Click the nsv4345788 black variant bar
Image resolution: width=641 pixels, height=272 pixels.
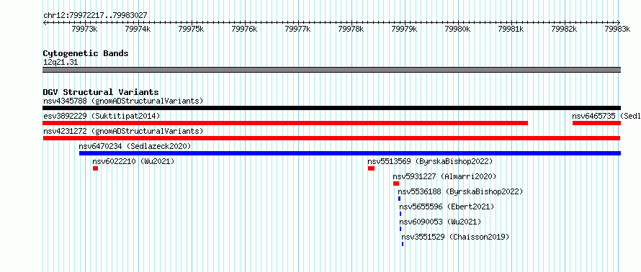pyautogui.click(x=331, y=108)
